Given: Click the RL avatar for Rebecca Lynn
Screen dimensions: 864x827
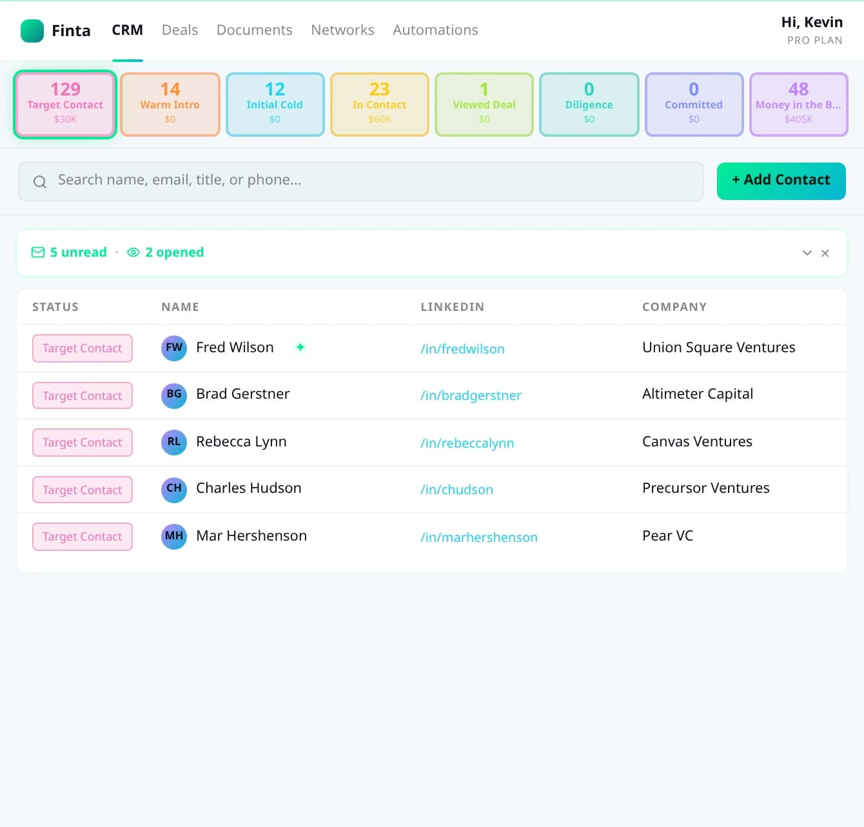Looking at the screenshot, I should [174, 442].
